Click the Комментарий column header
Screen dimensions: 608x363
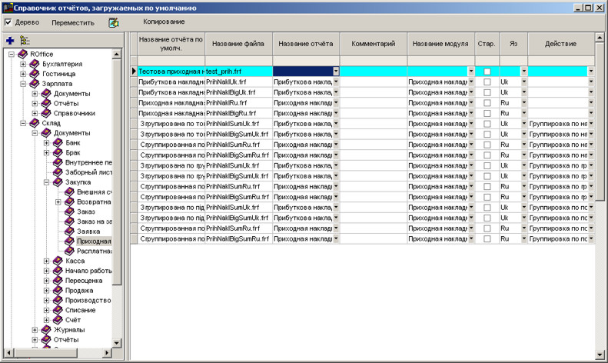click(x=373, y=44)
